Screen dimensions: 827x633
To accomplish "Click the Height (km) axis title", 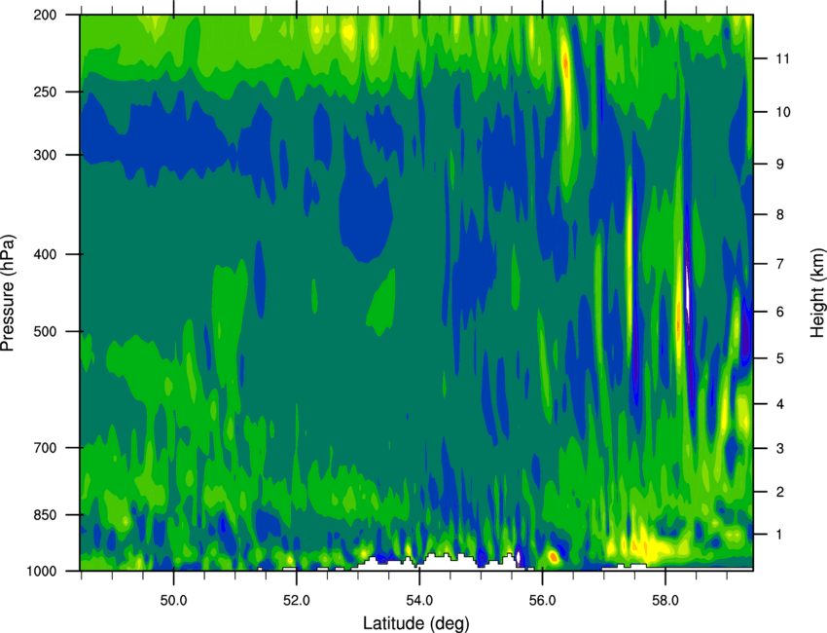I will point(817,292).
